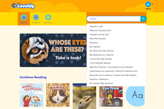164x109 pixels.
Task: Expand the account dropdown arrow beside avatar
Action: coord(153,4)
